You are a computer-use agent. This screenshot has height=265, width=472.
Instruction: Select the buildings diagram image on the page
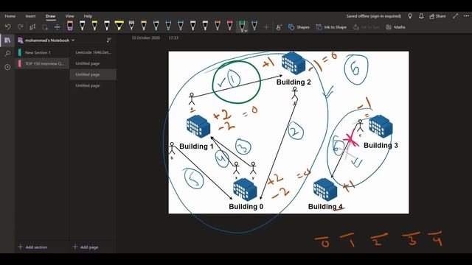point(288,132)
